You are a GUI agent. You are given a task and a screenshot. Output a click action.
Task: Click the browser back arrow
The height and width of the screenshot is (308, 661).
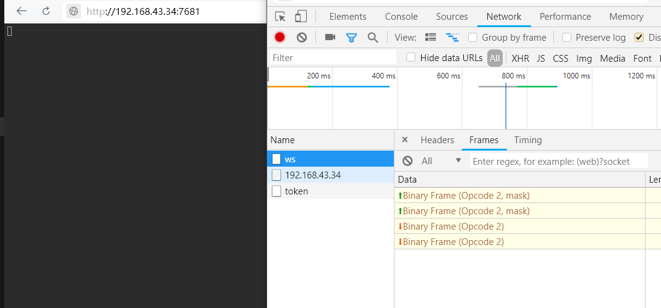[x=22, y=11]
